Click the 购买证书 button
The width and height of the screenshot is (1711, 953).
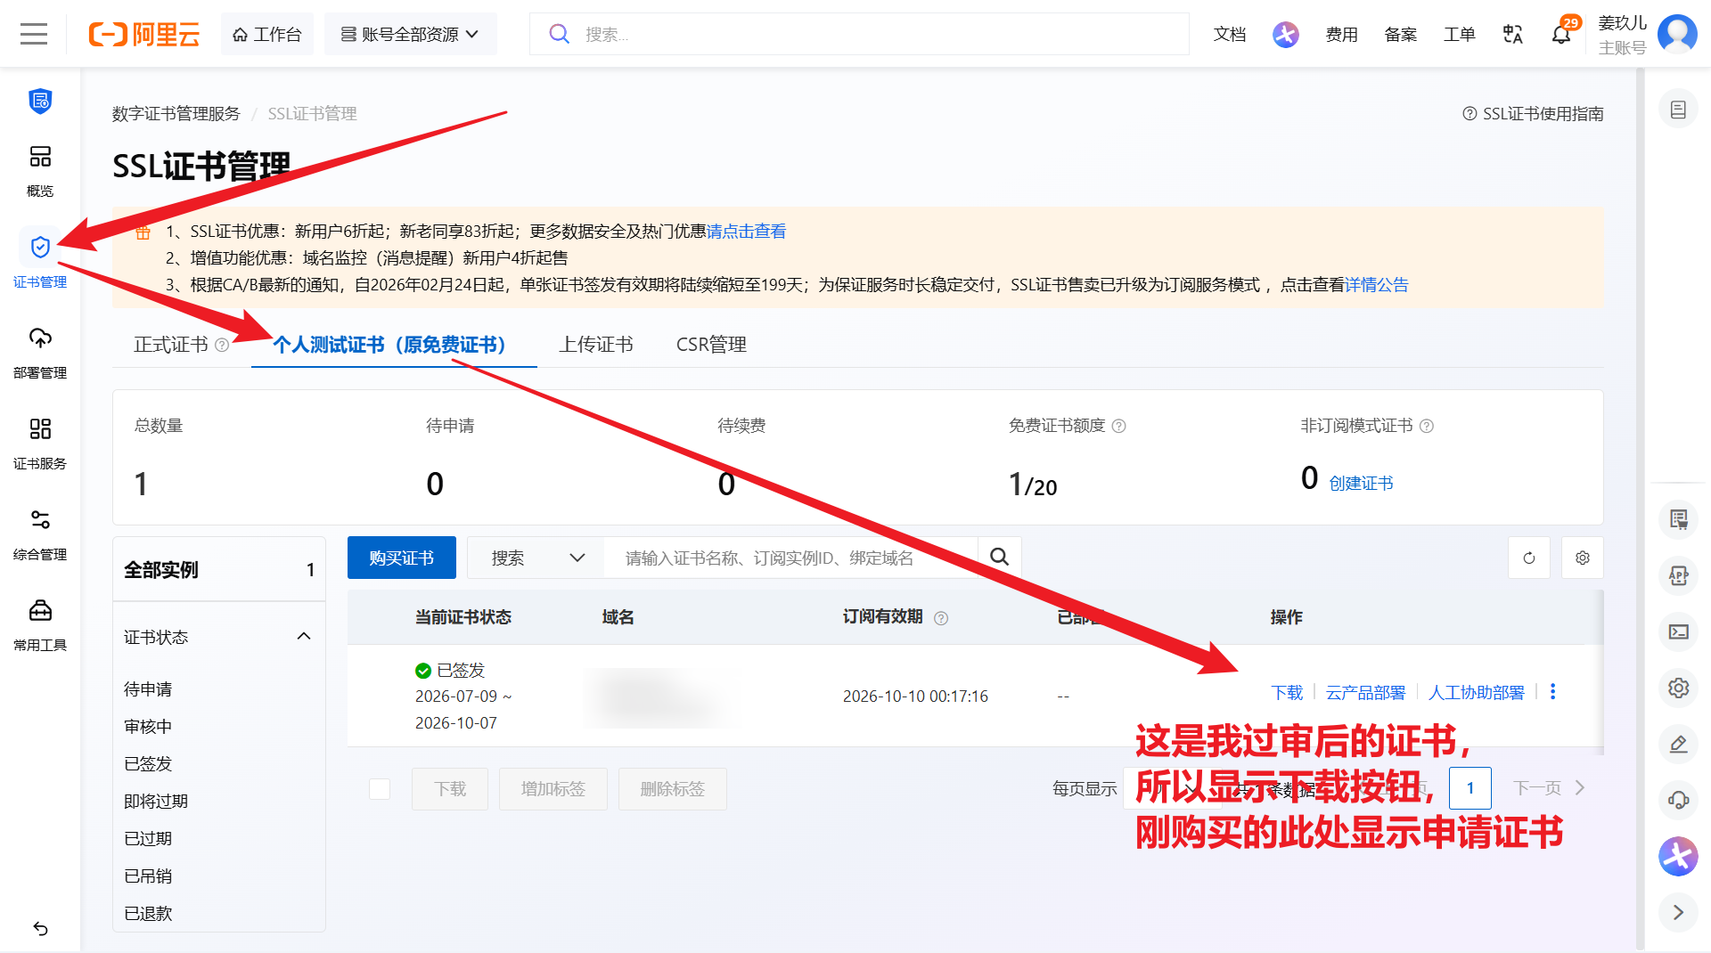coord(402,558)
